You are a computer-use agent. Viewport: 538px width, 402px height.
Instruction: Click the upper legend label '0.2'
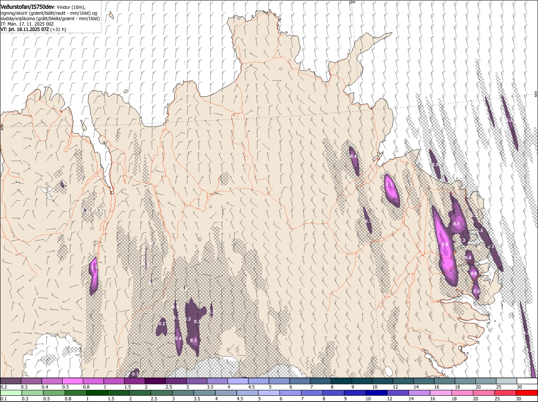click(x=3, y=386)
